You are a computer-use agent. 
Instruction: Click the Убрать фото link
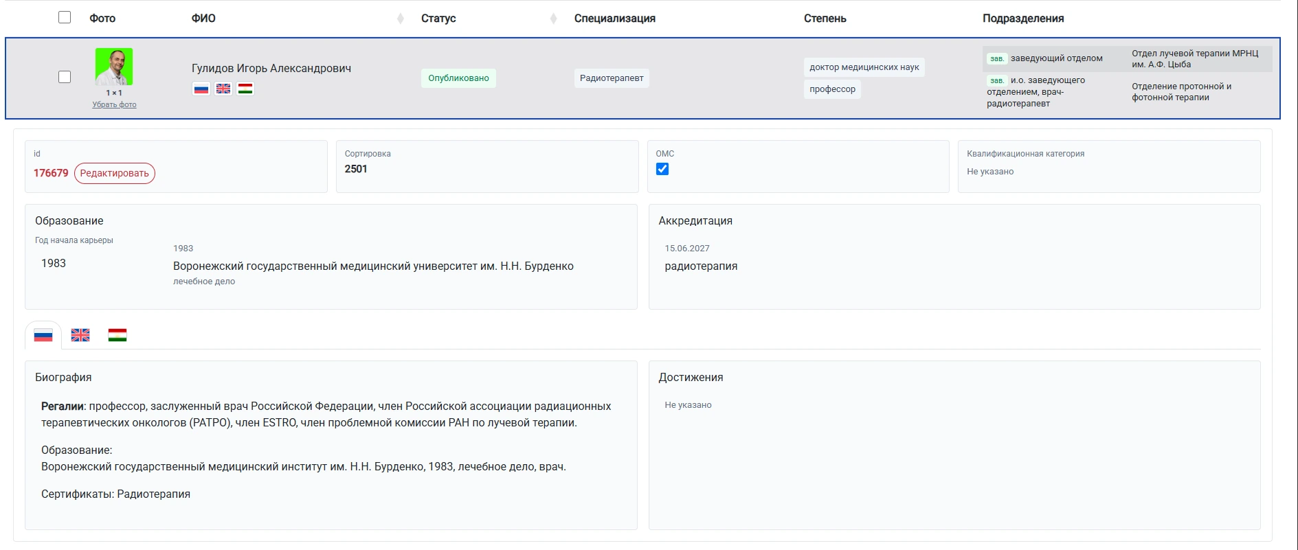pos(115,104)
